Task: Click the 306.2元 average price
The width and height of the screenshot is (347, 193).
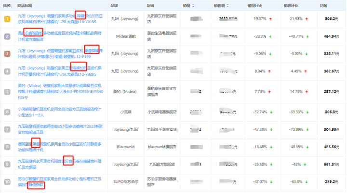Action: [331, 19]
